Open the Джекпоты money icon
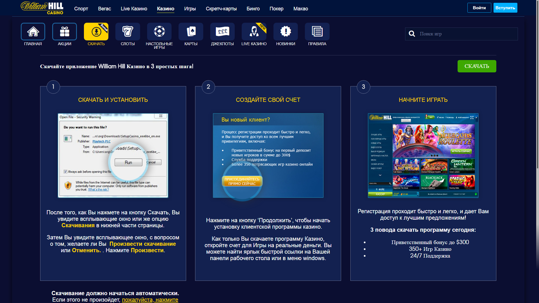This screenshot has height=303, width=539. click(x=222, y=31)
